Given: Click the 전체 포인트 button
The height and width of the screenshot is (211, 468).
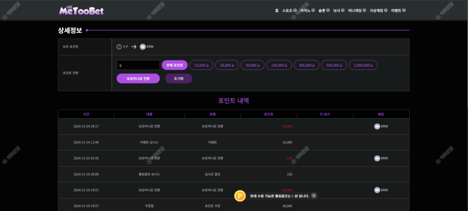Looking at the screenshot, I should point(175,65).
